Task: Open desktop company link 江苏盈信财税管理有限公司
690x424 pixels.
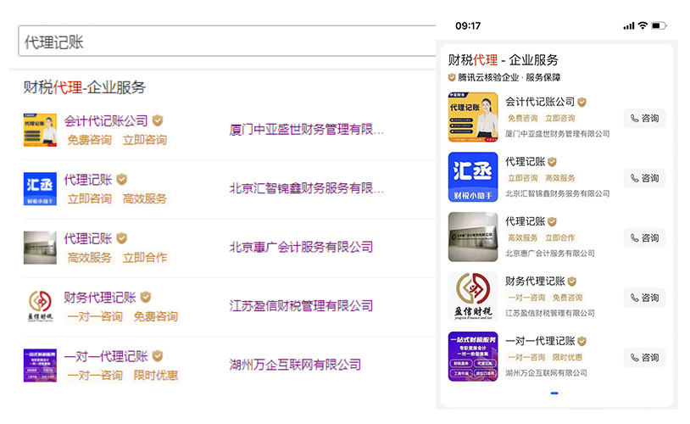Action: 302,306
